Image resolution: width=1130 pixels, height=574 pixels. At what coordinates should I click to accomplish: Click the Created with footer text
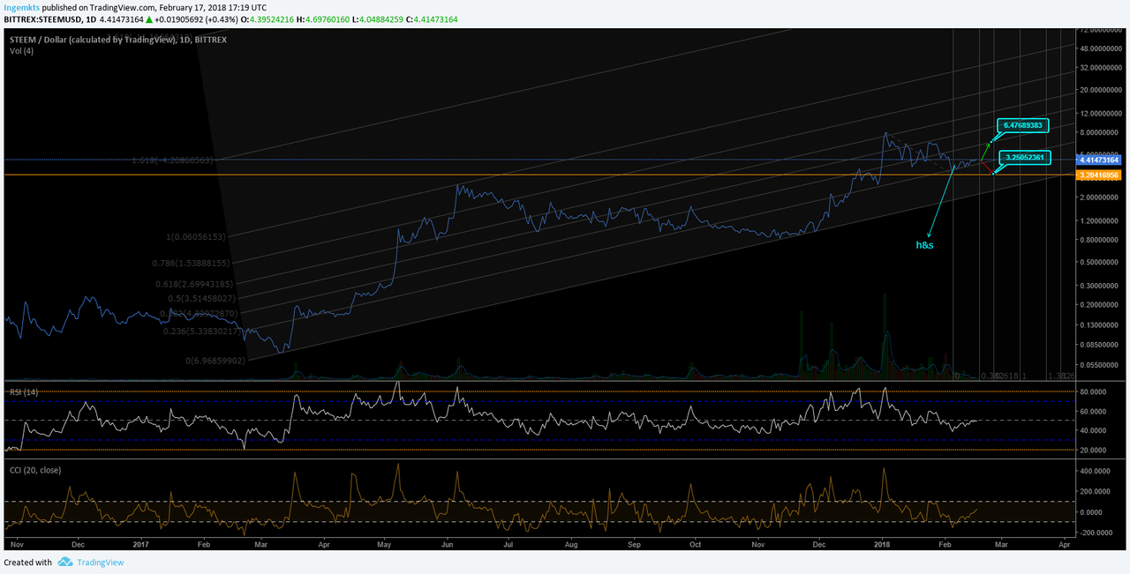(x=27, y=563)
